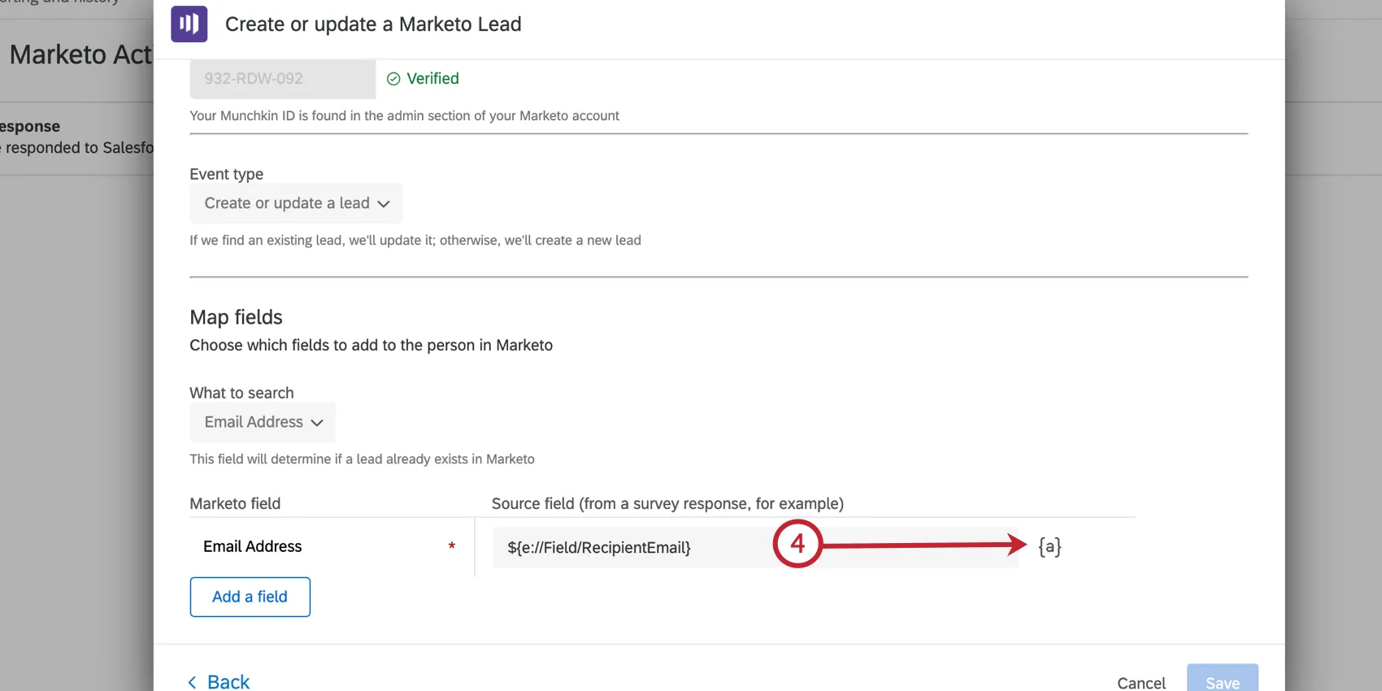Click the back chevron icon beside Back
The height and width of the screenshot is (691, 1382).
tap(192, 682)
